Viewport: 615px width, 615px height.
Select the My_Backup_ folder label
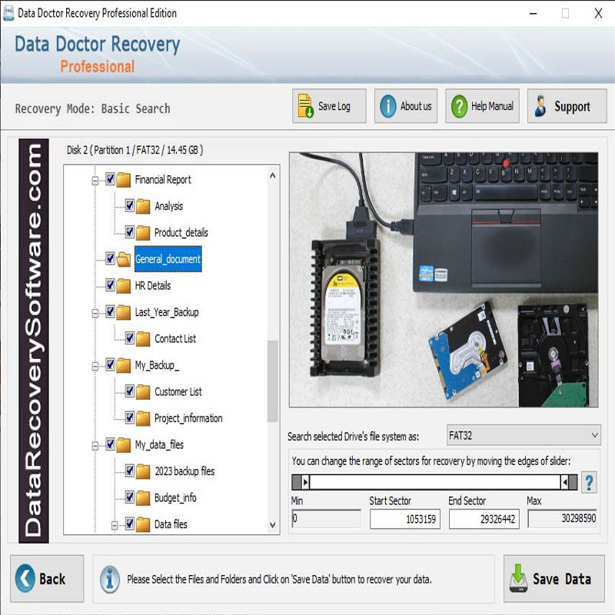(157, 365)
